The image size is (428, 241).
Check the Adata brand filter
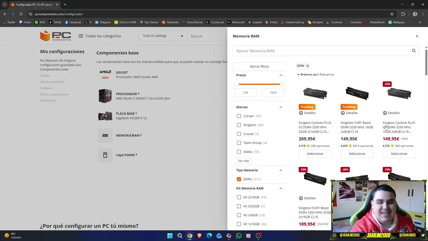click(239, 152)
